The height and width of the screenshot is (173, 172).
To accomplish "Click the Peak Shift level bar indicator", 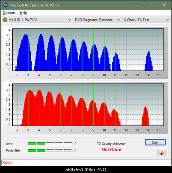I will click(x=50, y=151).
